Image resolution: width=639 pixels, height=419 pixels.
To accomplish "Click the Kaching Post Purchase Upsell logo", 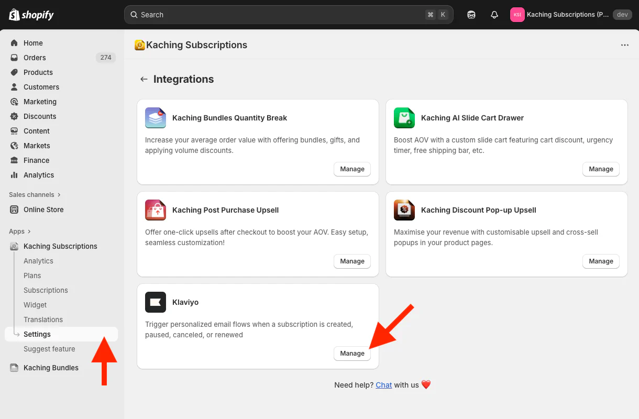I will click(156, 210).
